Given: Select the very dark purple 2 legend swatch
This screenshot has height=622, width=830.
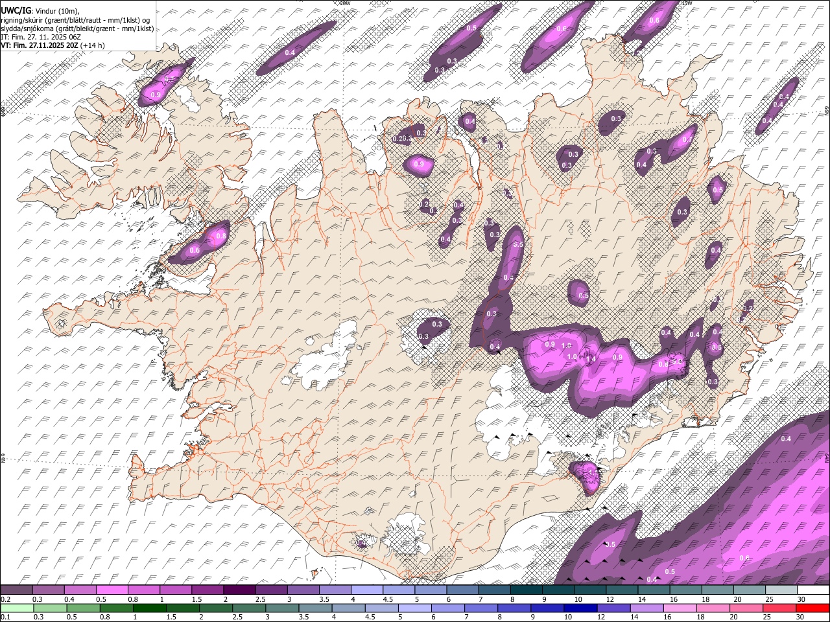Looking at the screenshot, I should coord(239,590).
